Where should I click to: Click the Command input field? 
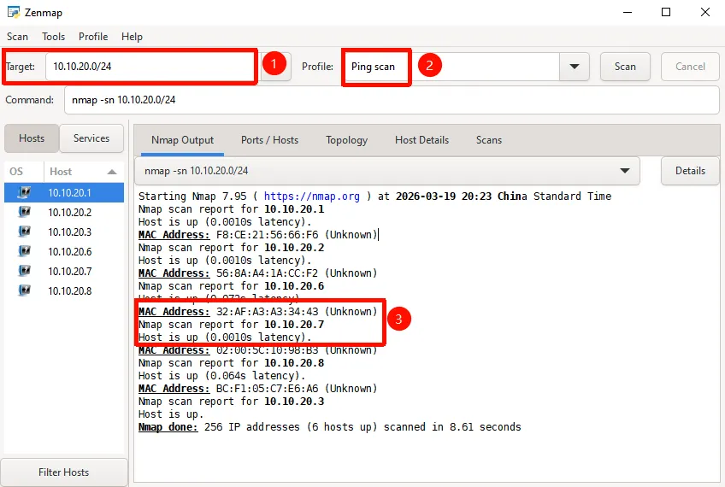pos(392,100)
